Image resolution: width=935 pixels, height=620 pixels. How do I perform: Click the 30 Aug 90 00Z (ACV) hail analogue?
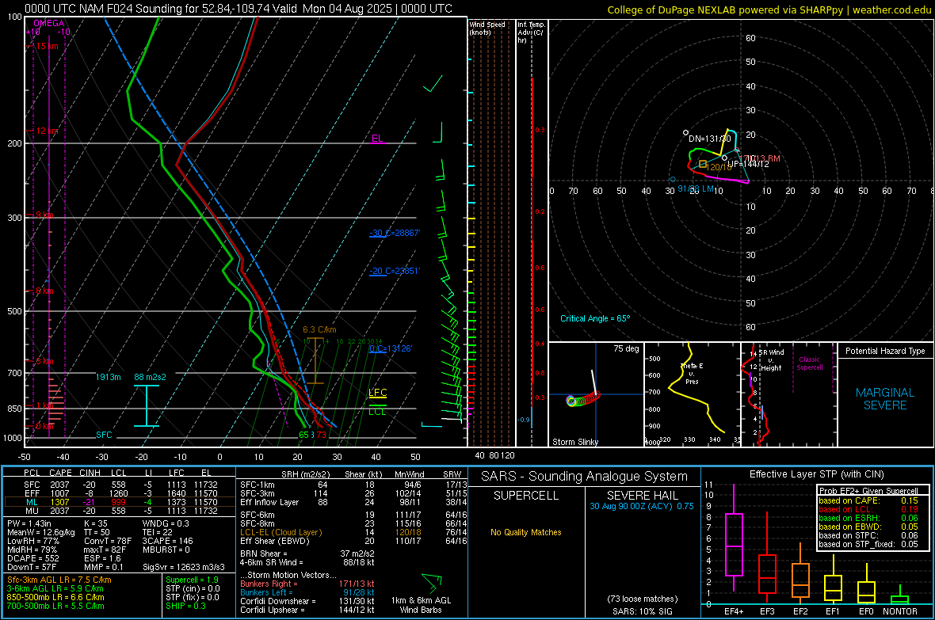[642, 505]
